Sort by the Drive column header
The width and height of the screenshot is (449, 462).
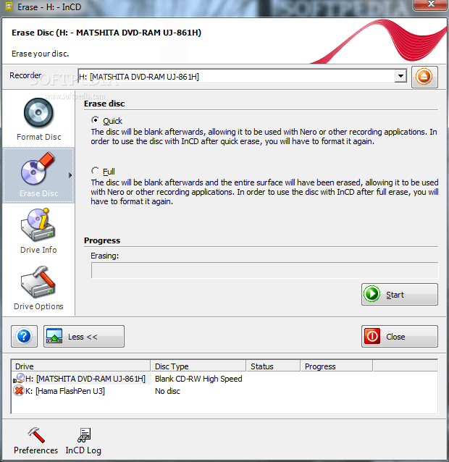(x=81, y=366)
